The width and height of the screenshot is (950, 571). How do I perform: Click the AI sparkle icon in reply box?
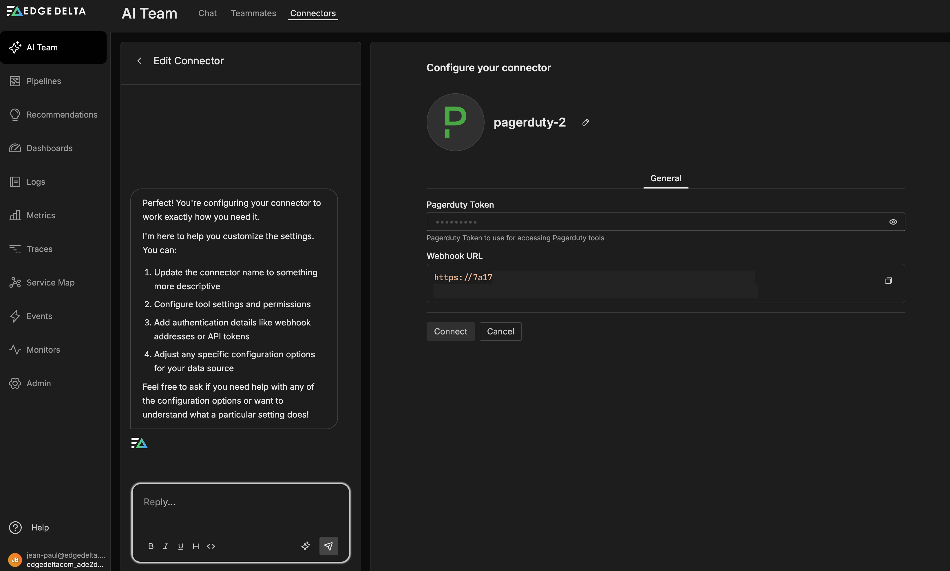point(306,546)
